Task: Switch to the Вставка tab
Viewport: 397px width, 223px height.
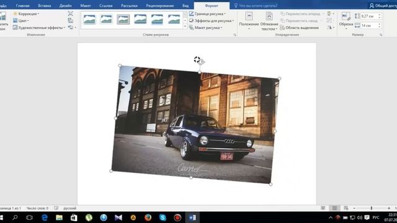Action: pos(44,6)
